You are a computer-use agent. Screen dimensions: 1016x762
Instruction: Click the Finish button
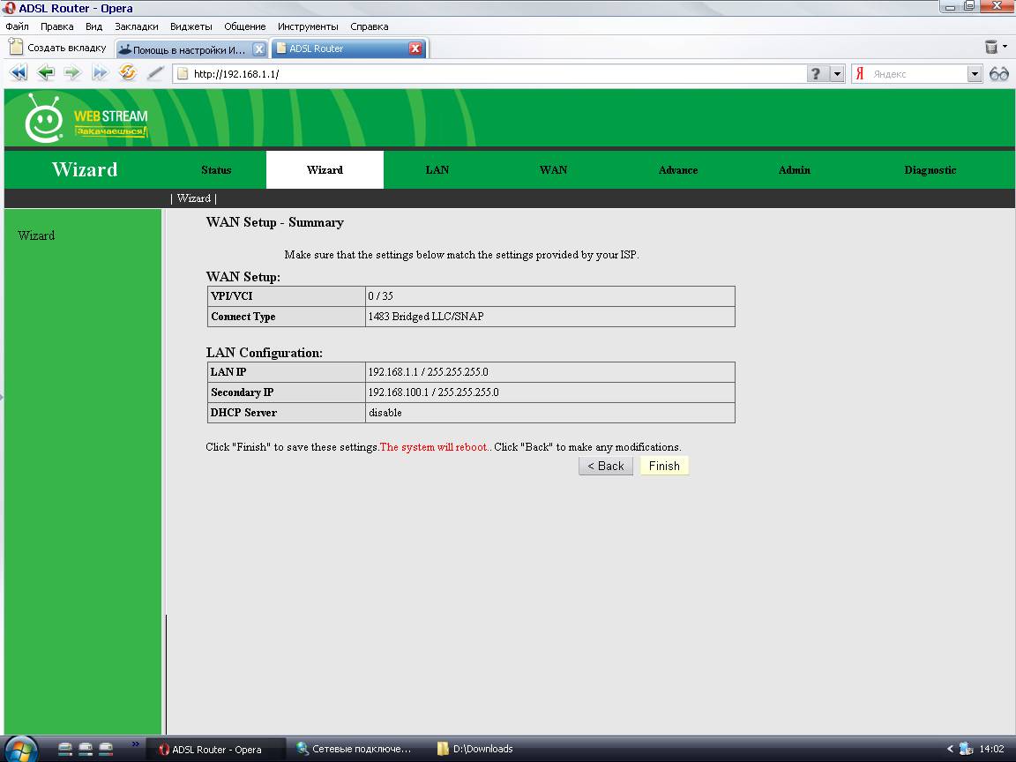(x=664, y=466)
